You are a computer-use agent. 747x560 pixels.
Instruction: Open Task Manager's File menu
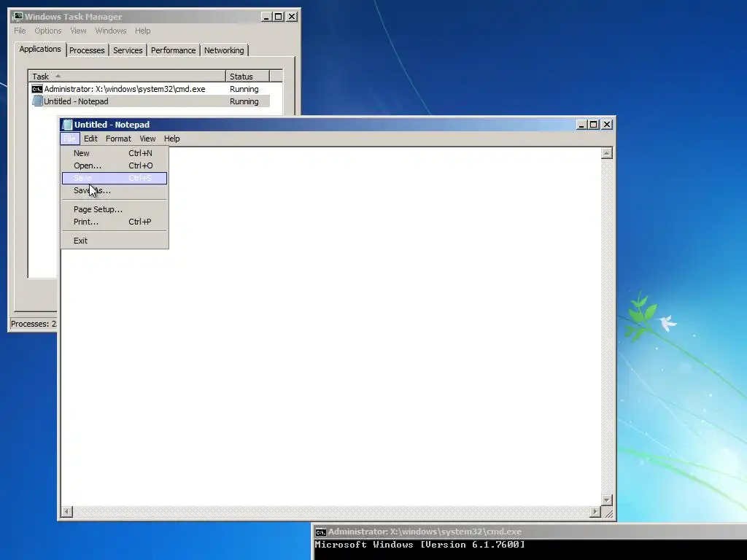click(20, 31)
